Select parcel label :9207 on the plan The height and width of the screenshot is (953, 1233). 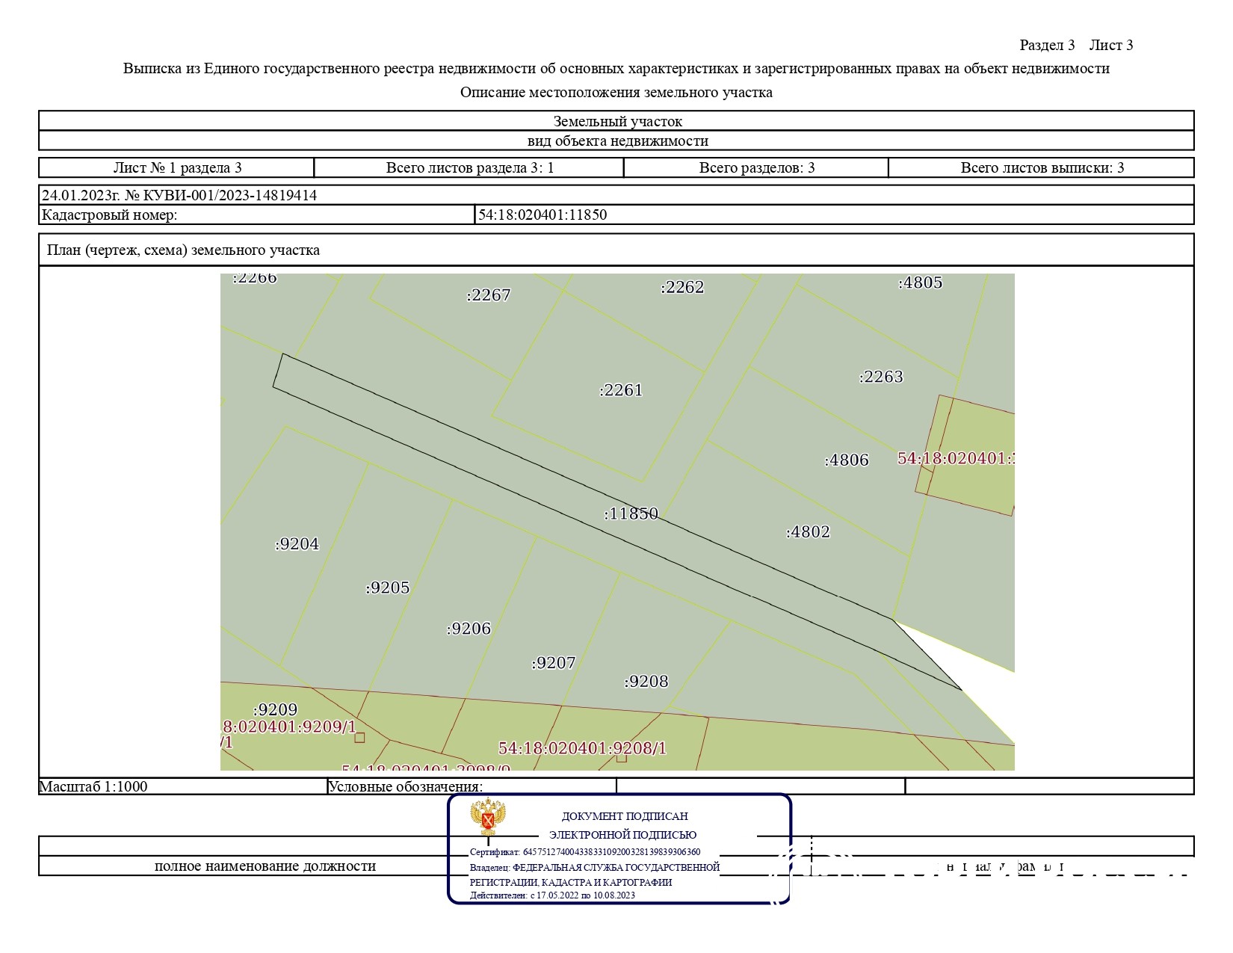point(554,663)
